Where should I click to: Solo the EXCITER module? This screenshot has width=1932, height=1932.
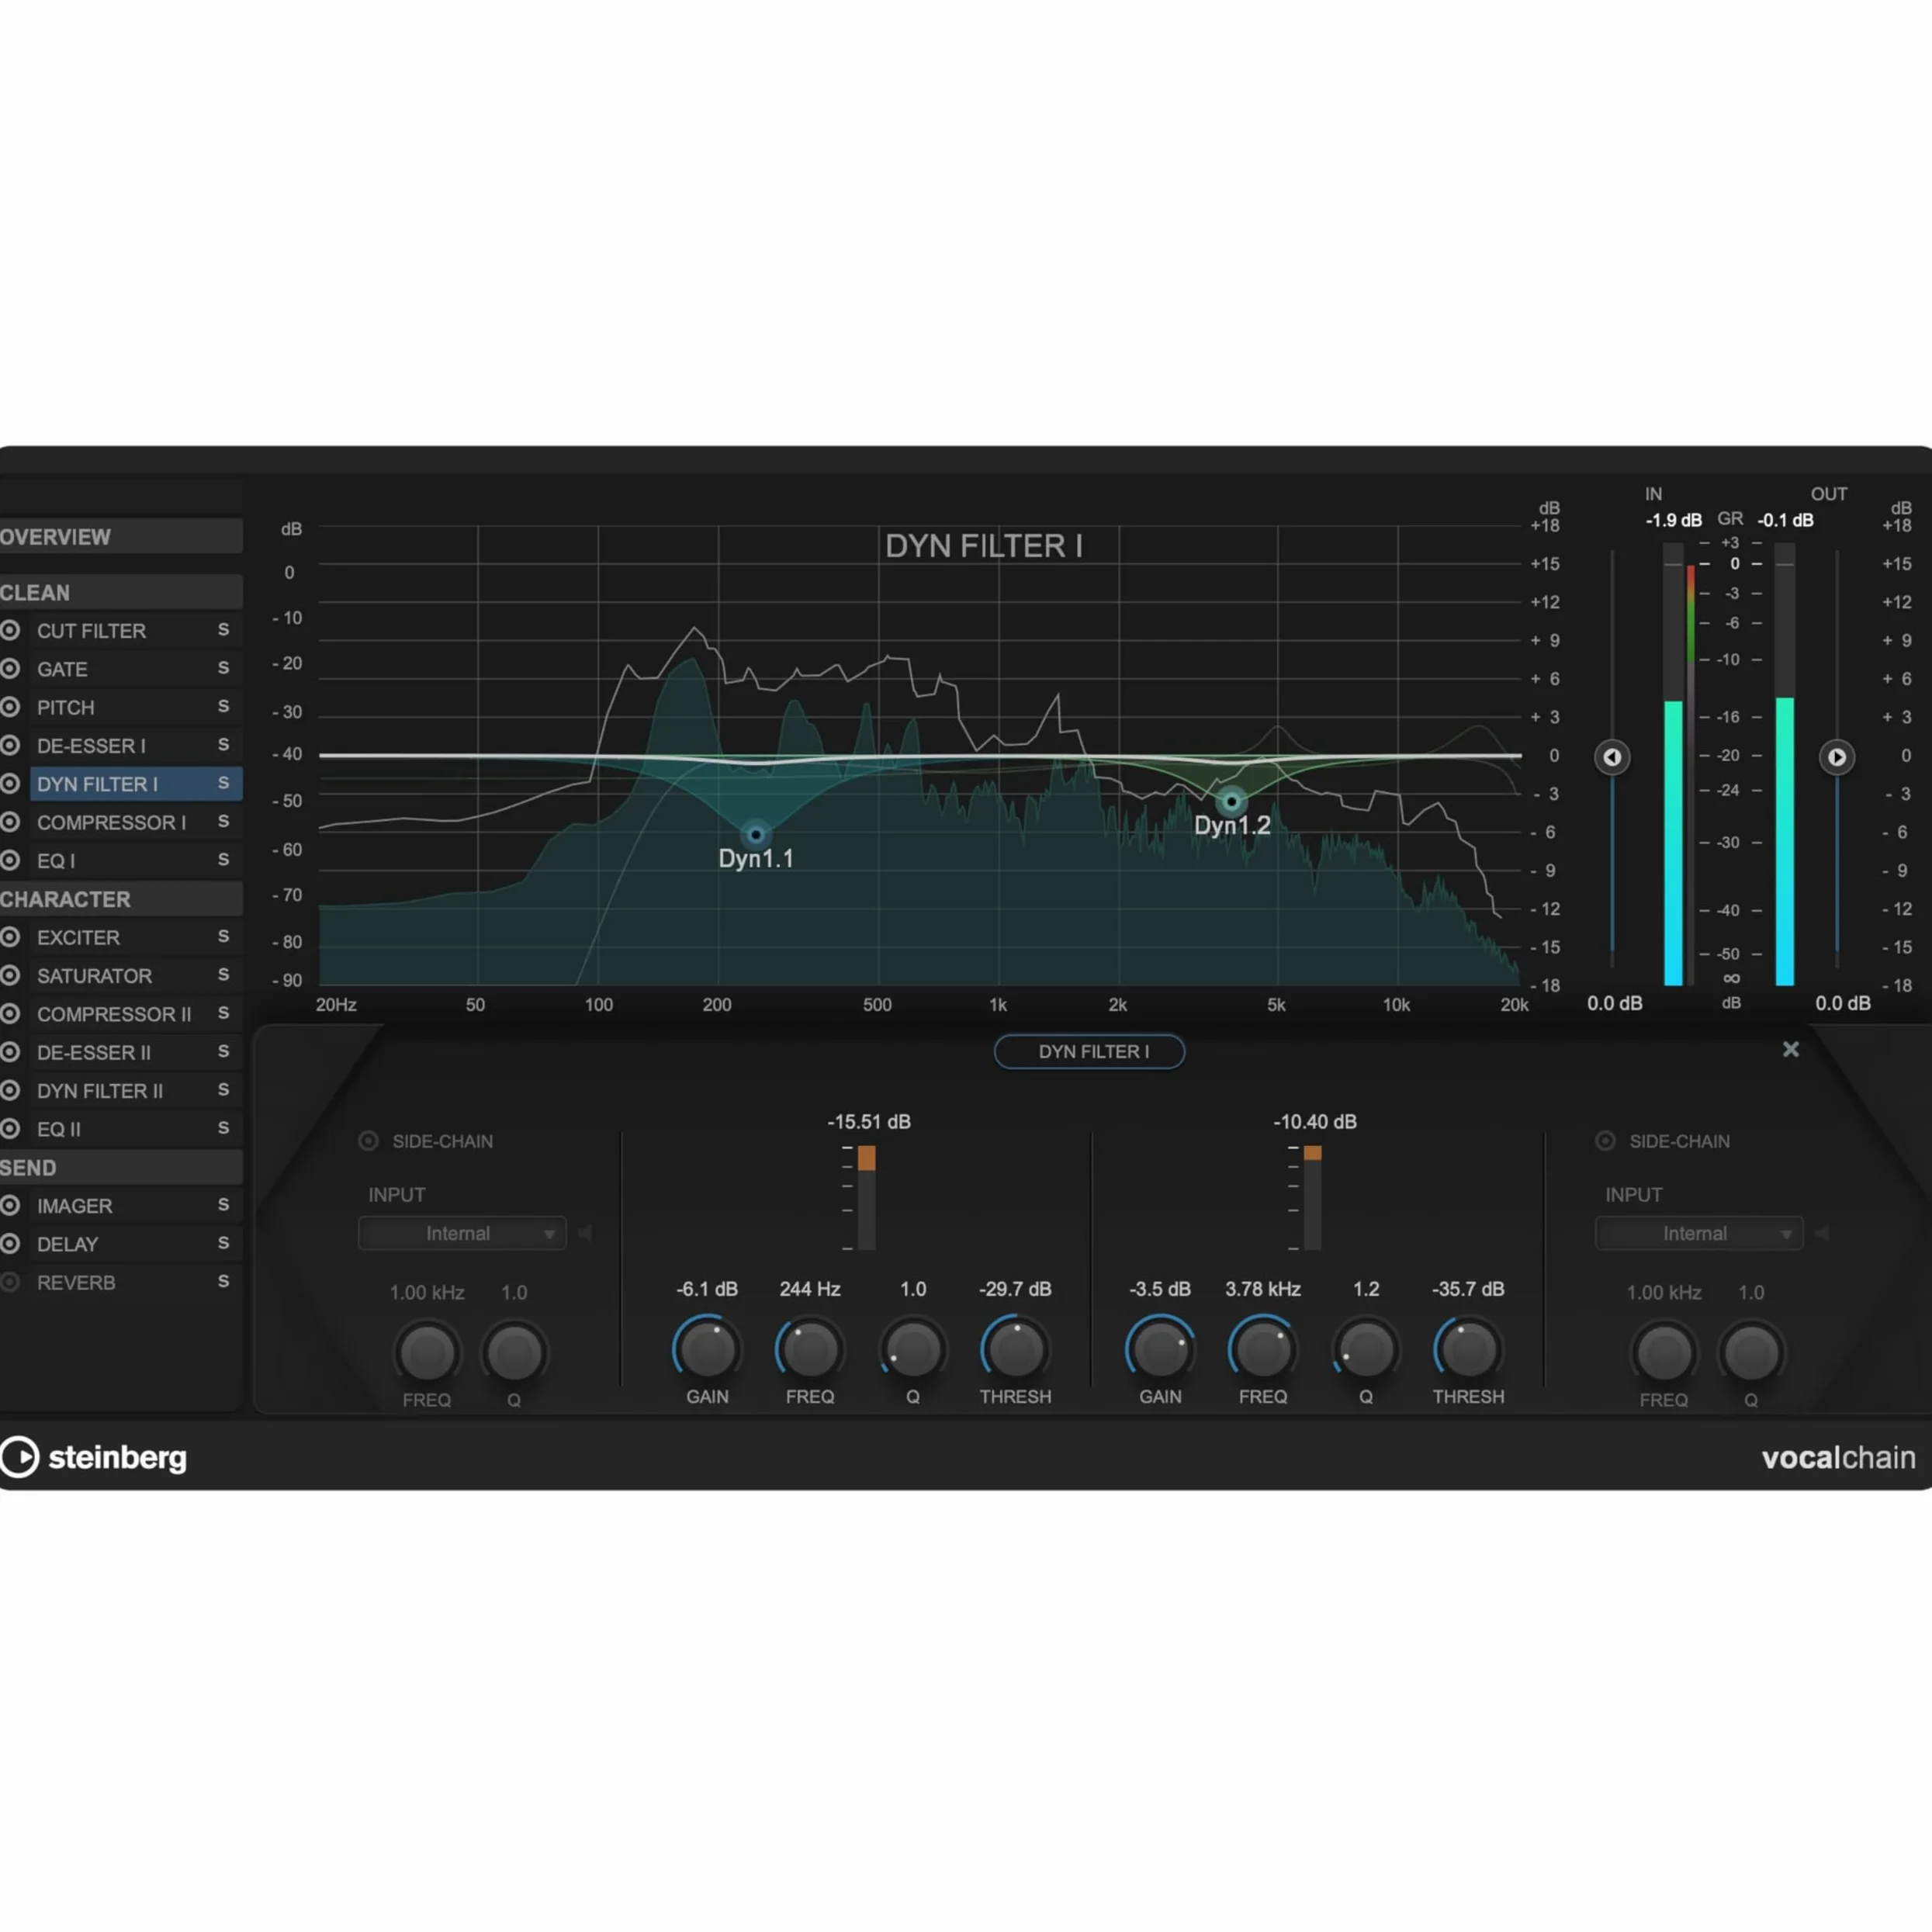223,937
